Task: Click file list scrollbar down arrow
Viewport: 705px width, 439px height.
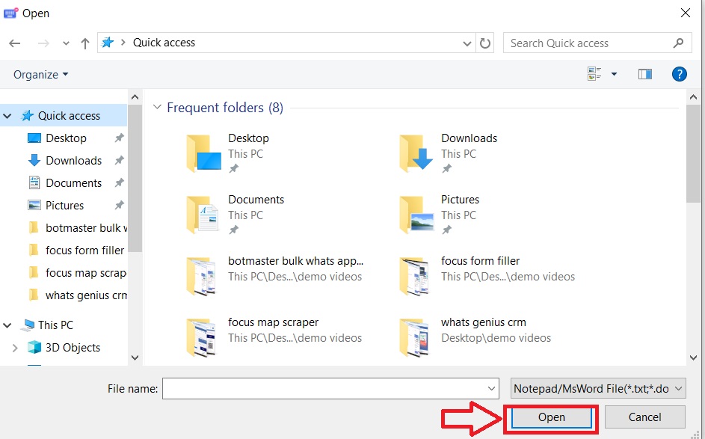Action: 693,358
